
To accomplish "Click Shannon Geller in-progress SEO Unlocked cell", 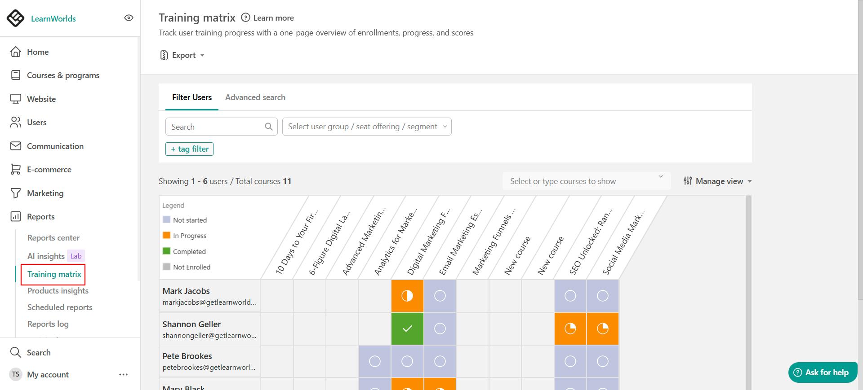I will [x=570, y=329].
